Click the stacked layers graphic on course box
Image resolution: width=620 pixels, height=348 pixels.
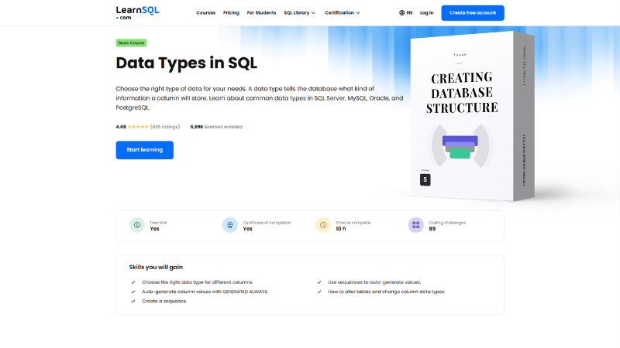460,146
